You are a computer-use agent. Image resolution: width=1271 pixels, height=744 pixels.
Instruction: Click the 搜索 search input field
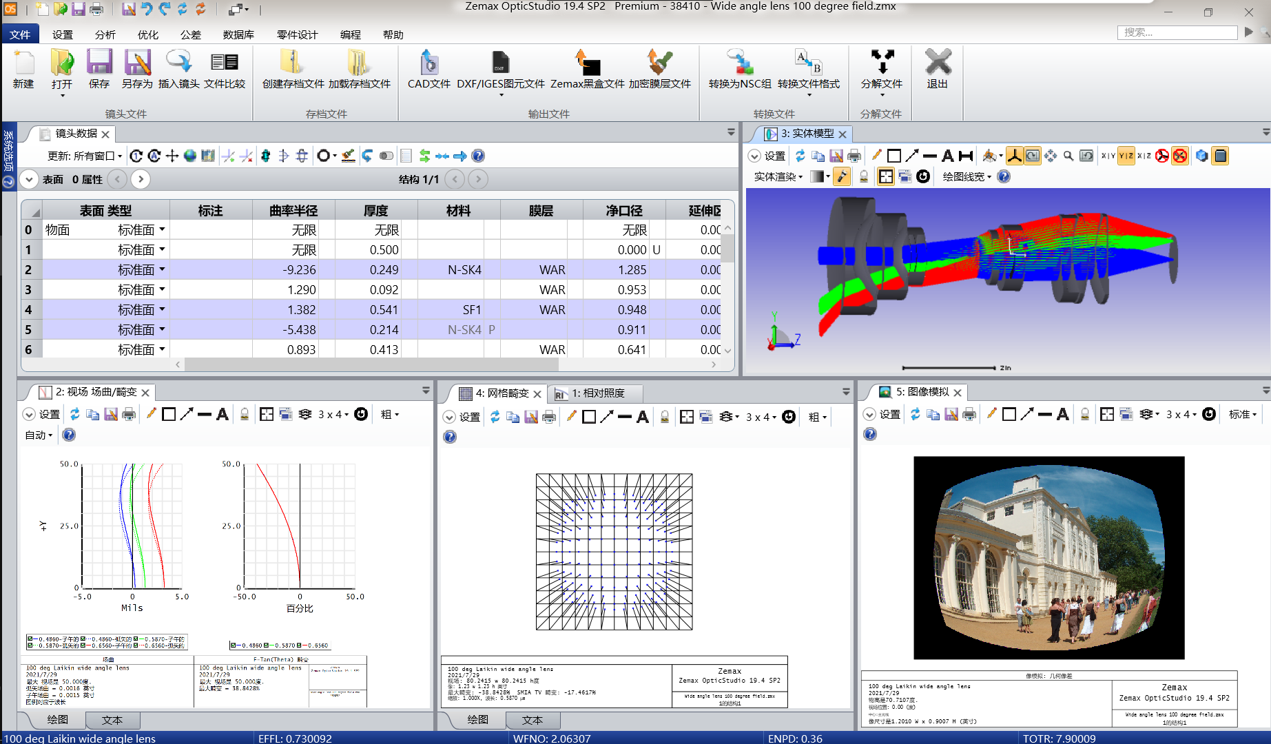point(1177,32)
